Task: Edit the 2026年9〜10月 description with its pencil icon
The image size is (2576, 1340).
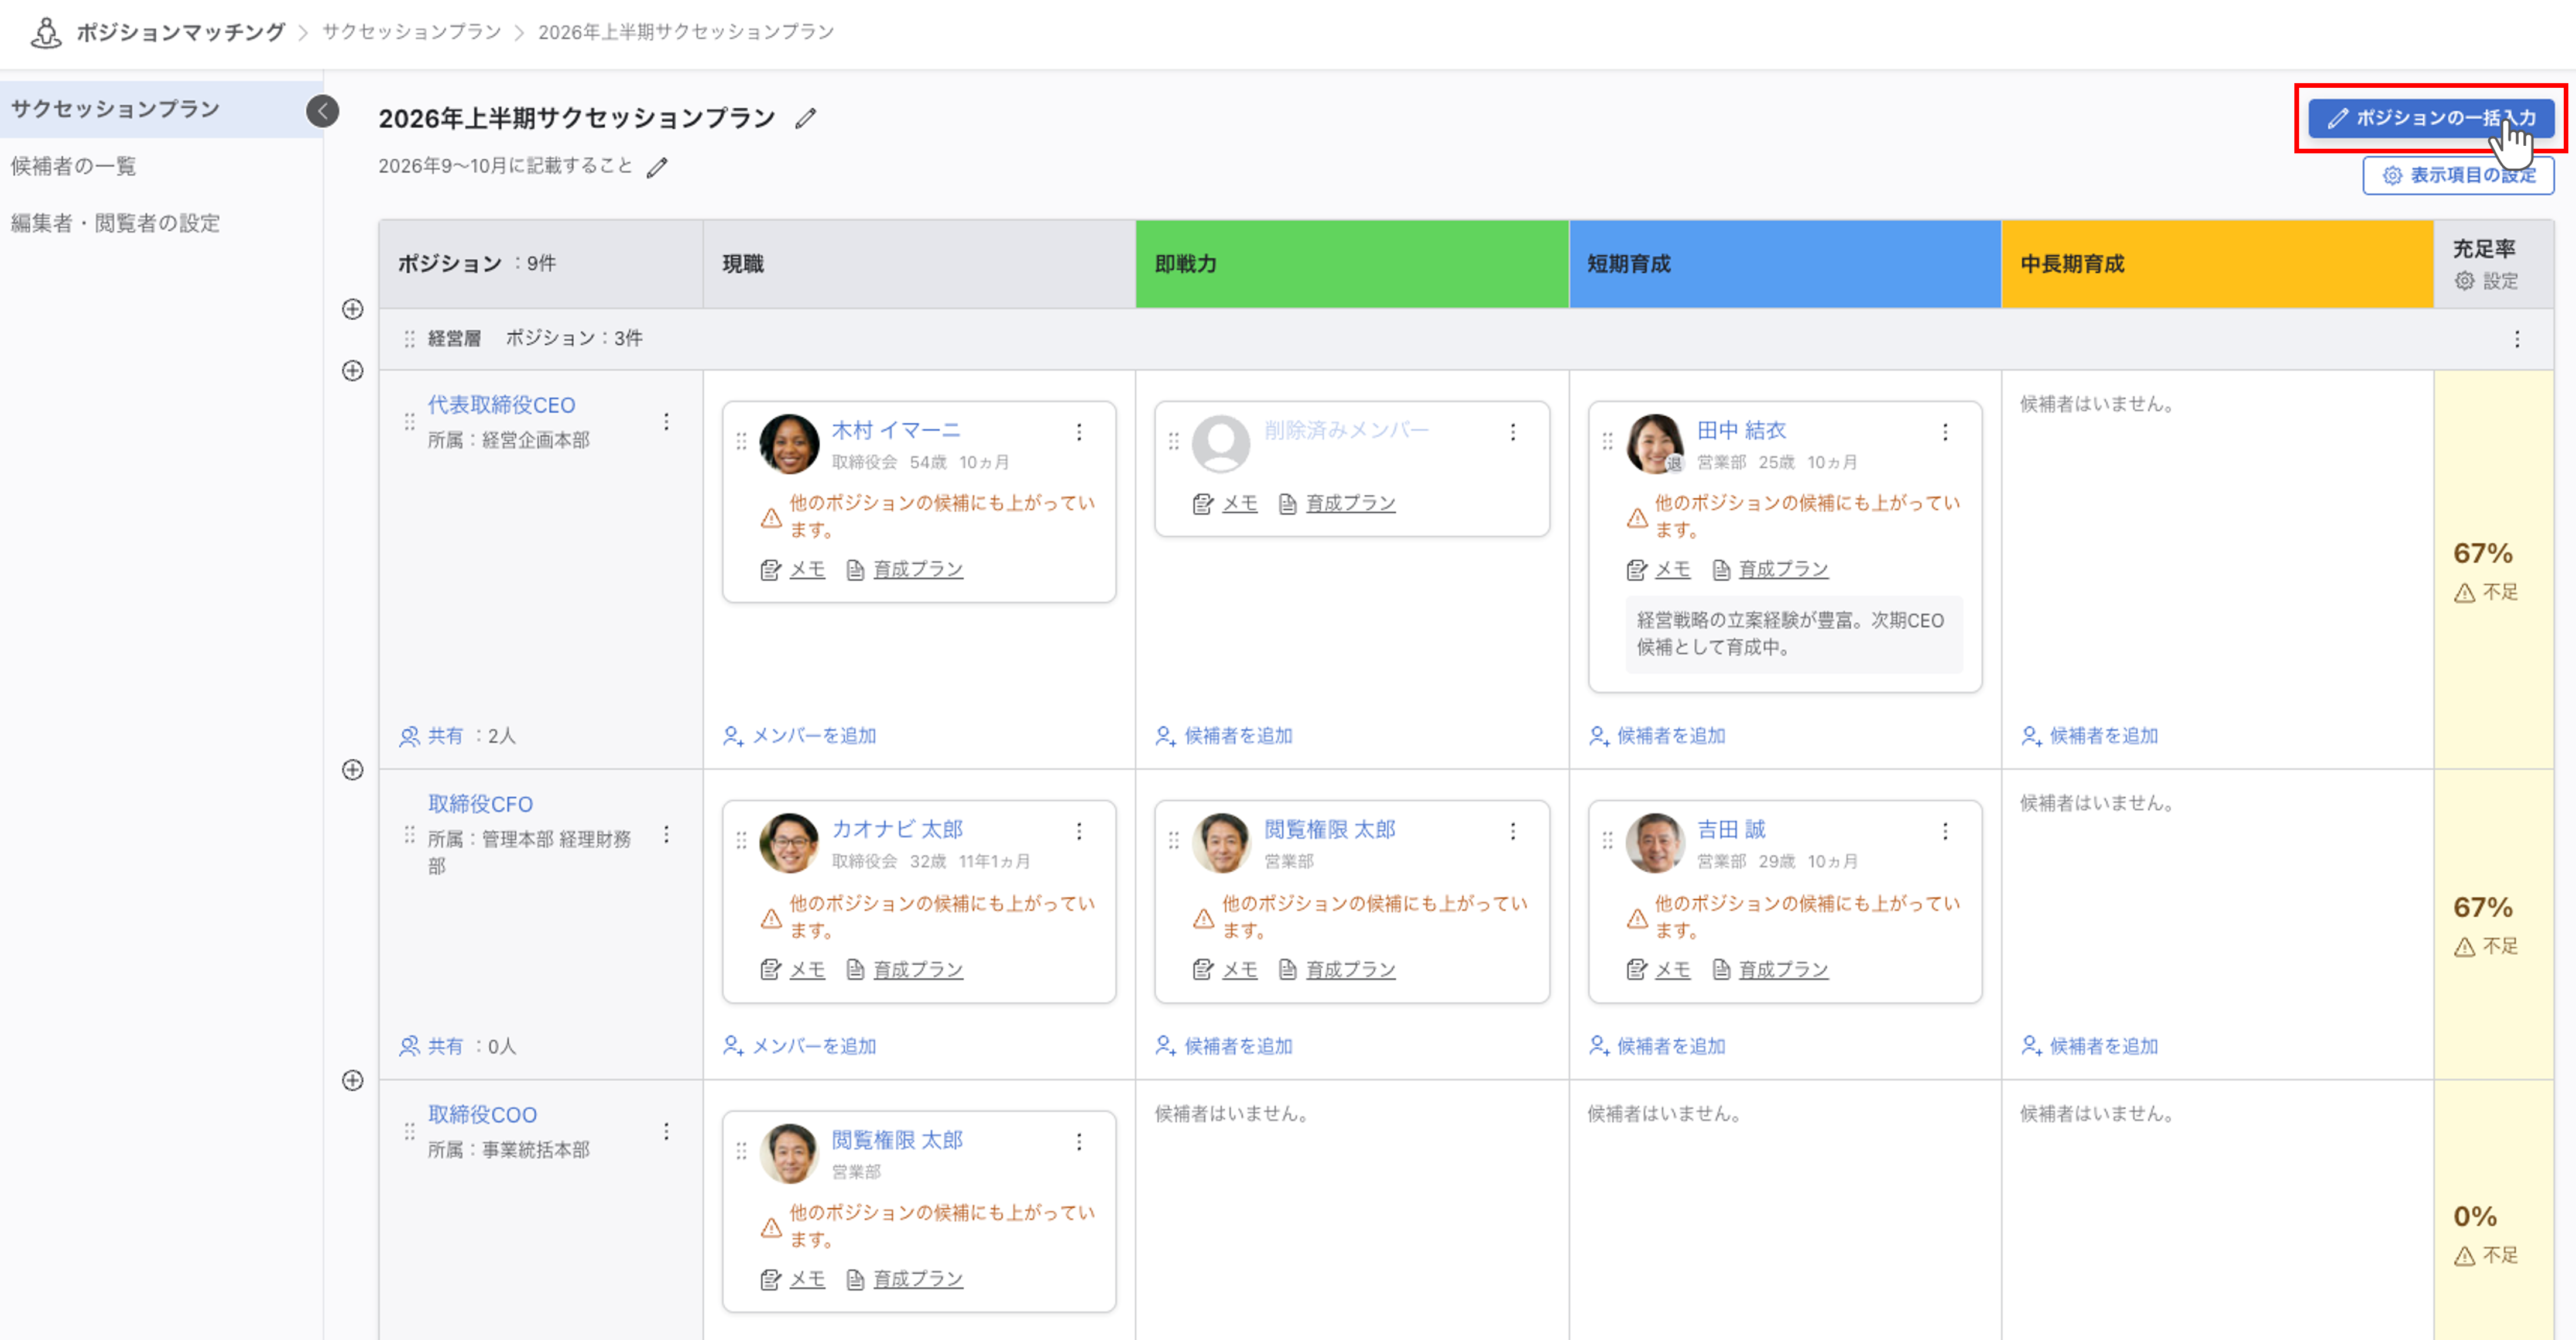Action: (x=656, y=167)
